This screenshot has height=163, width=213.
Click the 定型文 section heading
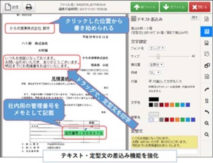(137, 131)
